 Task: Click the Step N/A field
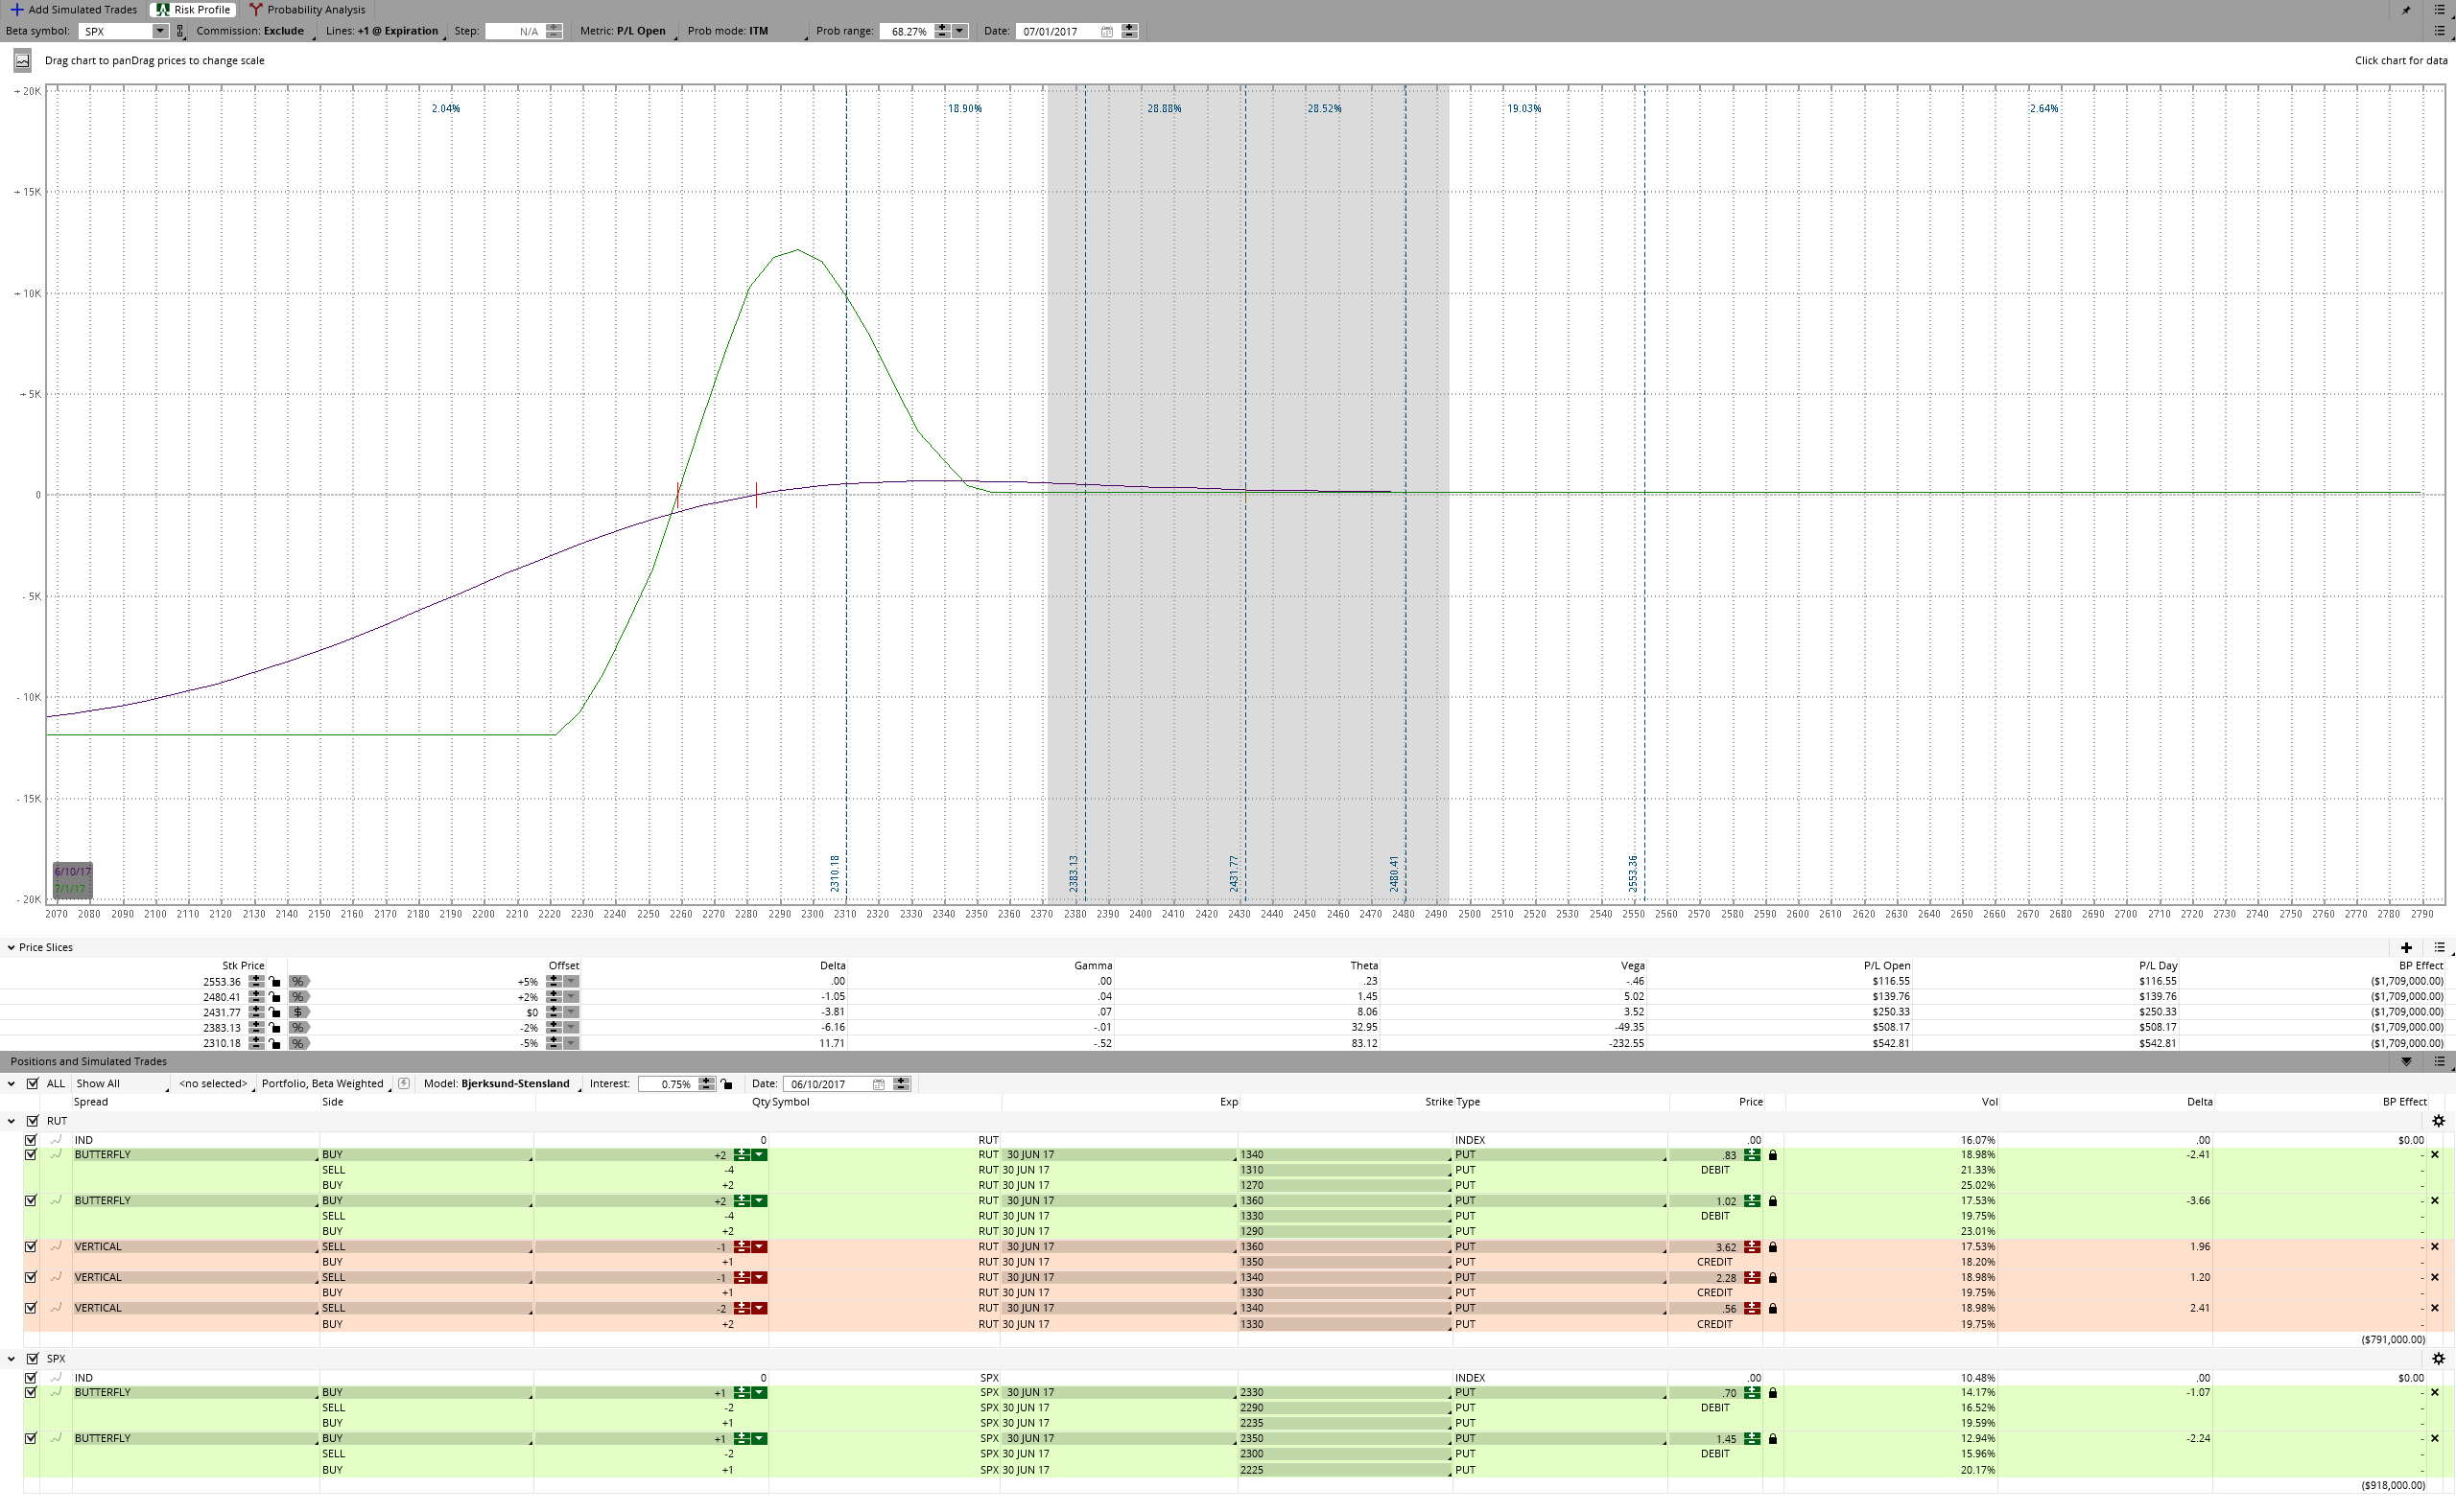point(514,31)
